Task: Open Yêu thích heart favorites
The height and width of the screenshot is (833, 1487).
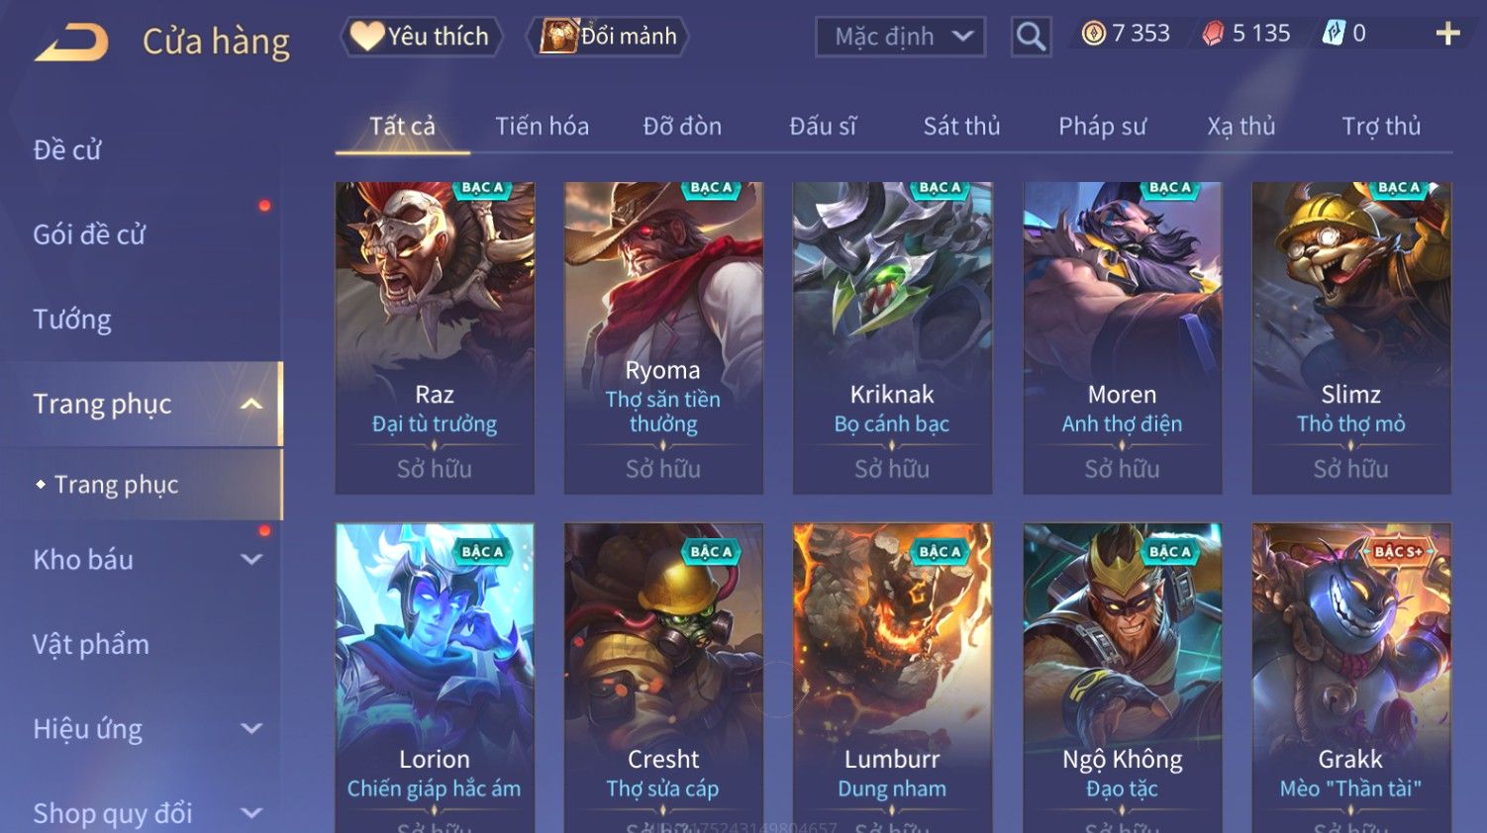Action: point(421,37)
